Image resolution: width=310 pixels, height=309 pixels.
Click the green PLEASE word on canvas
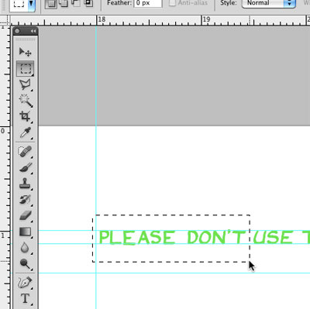(137, 238)
